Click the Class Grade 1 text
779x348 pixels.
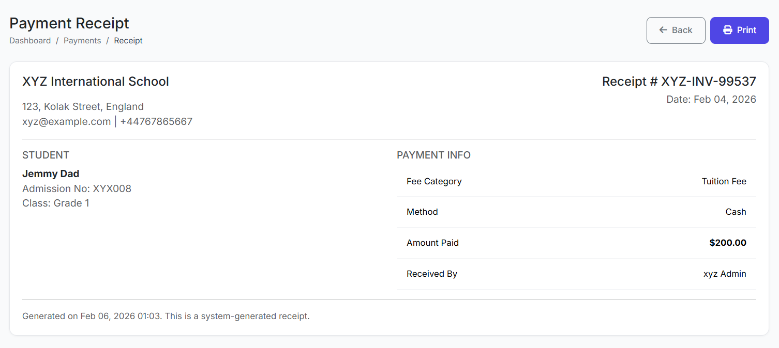tap(56, 203)
